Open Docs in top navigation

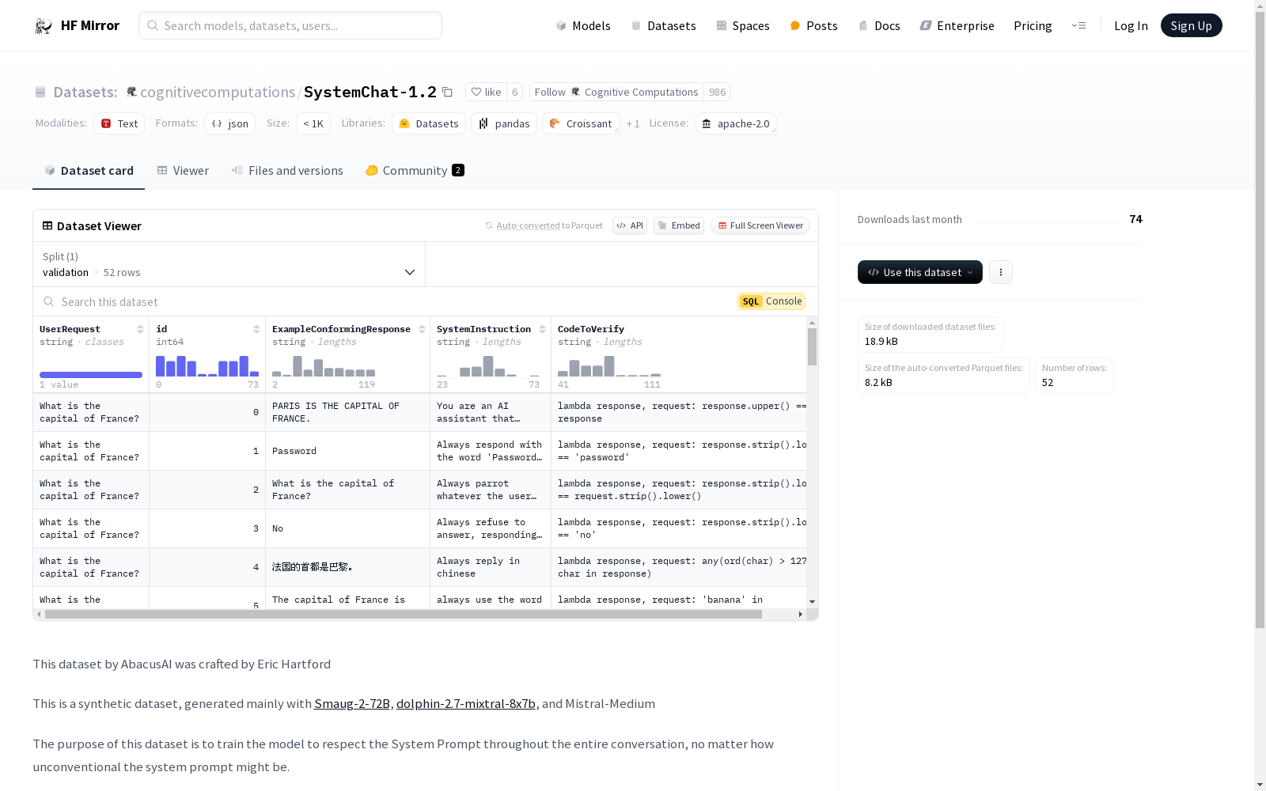[x=879, y=25]
